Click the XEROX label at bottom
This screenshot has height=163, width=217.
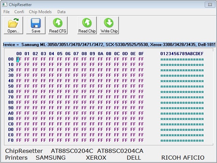point(96,158)
